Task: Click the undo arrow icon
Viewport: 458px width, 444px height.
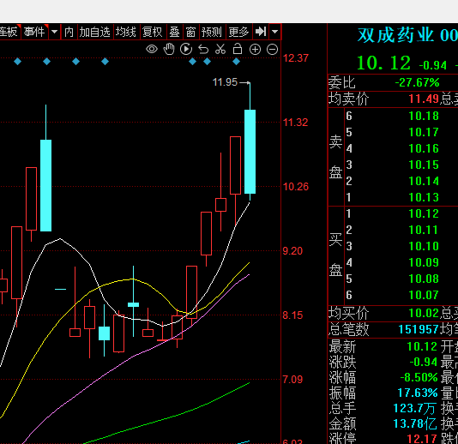Action: point(203,50)
